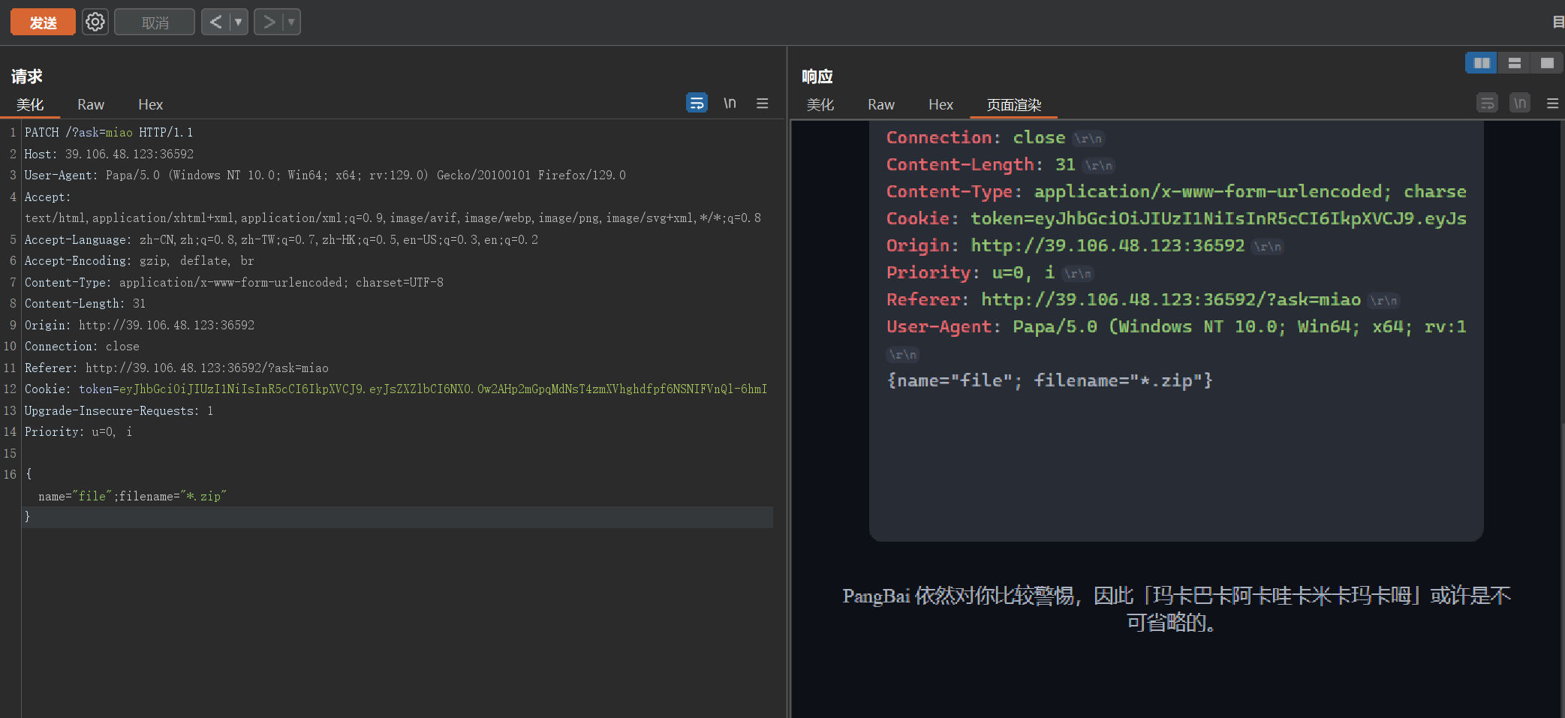Toggle word wrap in response panel
The width and height of the screenshot is (1565, 718).
pyautogui.click(x=1487, y=103)
